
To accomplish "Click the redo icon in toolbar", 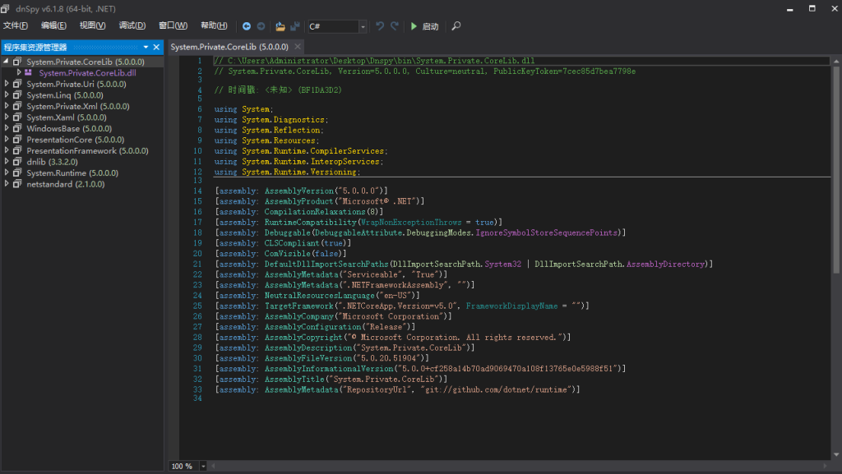I will pyautogui.click(x=395, y=26).
